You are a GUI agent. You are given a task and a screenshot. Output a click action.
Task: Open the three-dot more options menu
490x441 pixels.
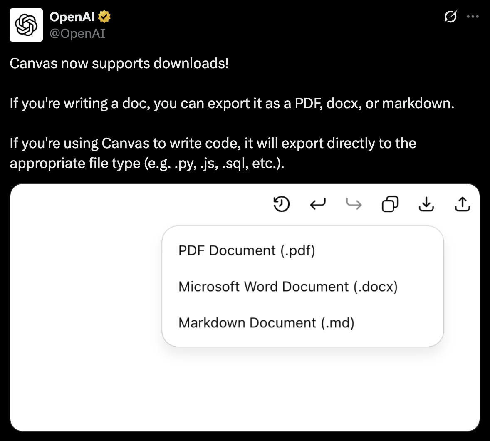[473, 17]
